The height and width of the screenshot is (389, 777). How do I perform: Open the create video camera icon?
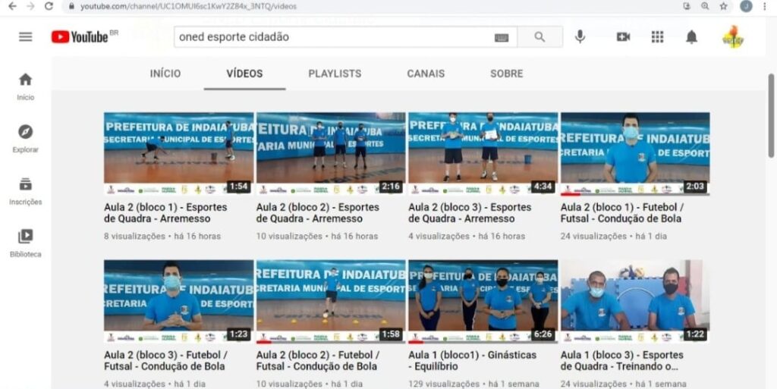click(623, 36)
